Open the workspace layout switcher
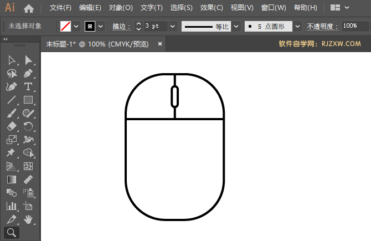 pos(339,8)
